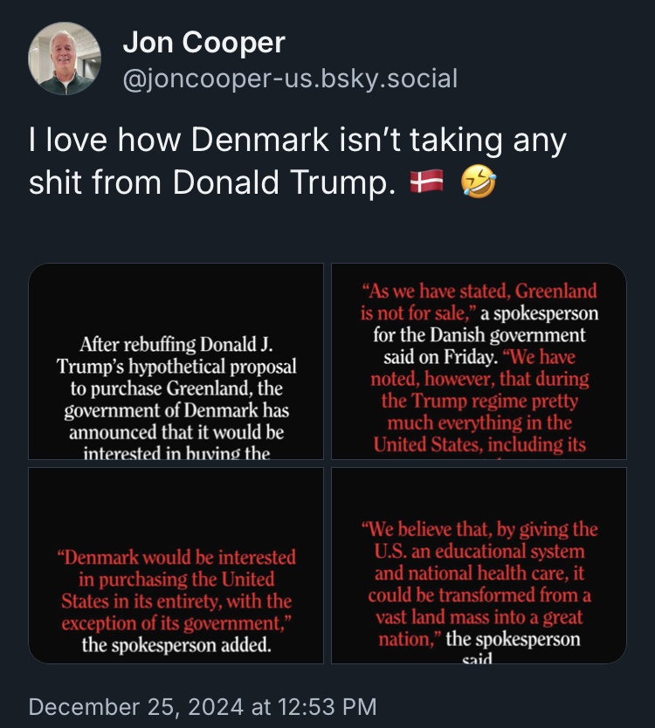Viewport: 655px width, 728px height.
Task: Open image starting "After rebuffing Donald J."
Action: click(x=176, y=361)
